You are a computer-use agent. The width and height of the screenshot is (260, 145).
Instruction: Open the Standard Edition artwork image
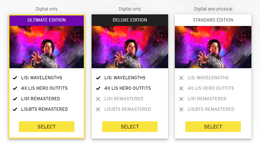pyautogui.click(x=213, y=47)
